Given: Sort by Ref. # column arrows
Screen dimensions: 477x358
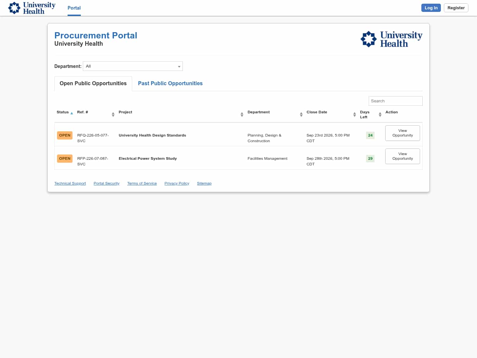Looking at the screenshot, I should point(113,114).
